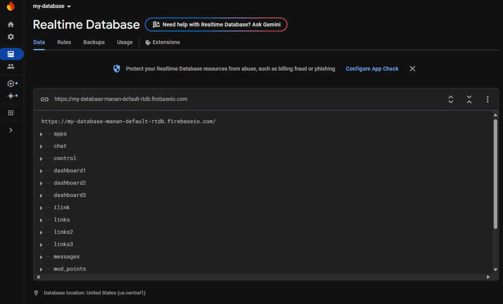Expand the apps node
The width and height of the screenshot is (503, 304).
(41, 135)
